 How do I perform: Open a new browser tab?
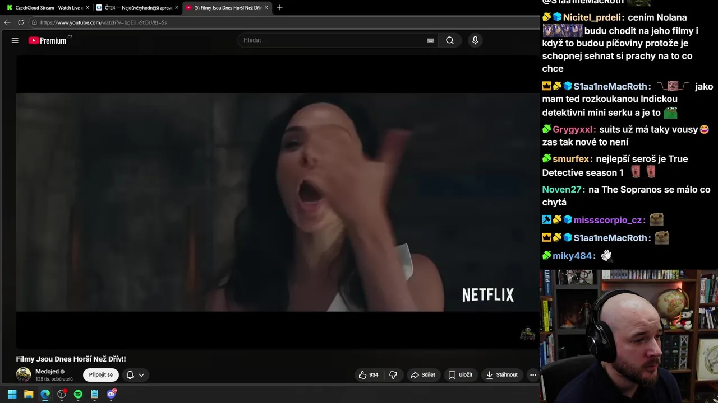tap(280, 8)
